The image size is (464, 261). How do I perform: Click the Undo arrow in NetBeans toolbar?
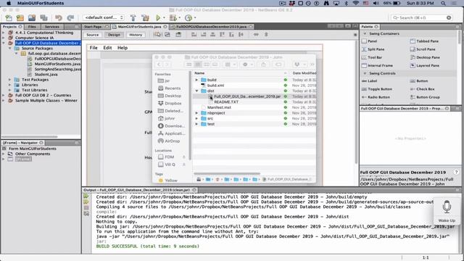(59, 18)
